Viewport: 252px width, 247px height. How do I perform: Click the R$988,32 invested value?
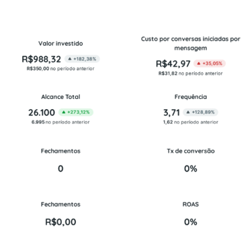coord(42,59)
